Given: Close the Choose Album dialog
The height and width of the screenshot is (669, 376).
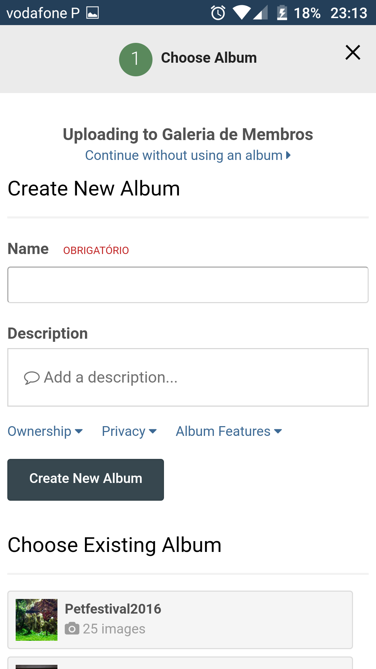Looking at the screenshot, I should point(353,53).
